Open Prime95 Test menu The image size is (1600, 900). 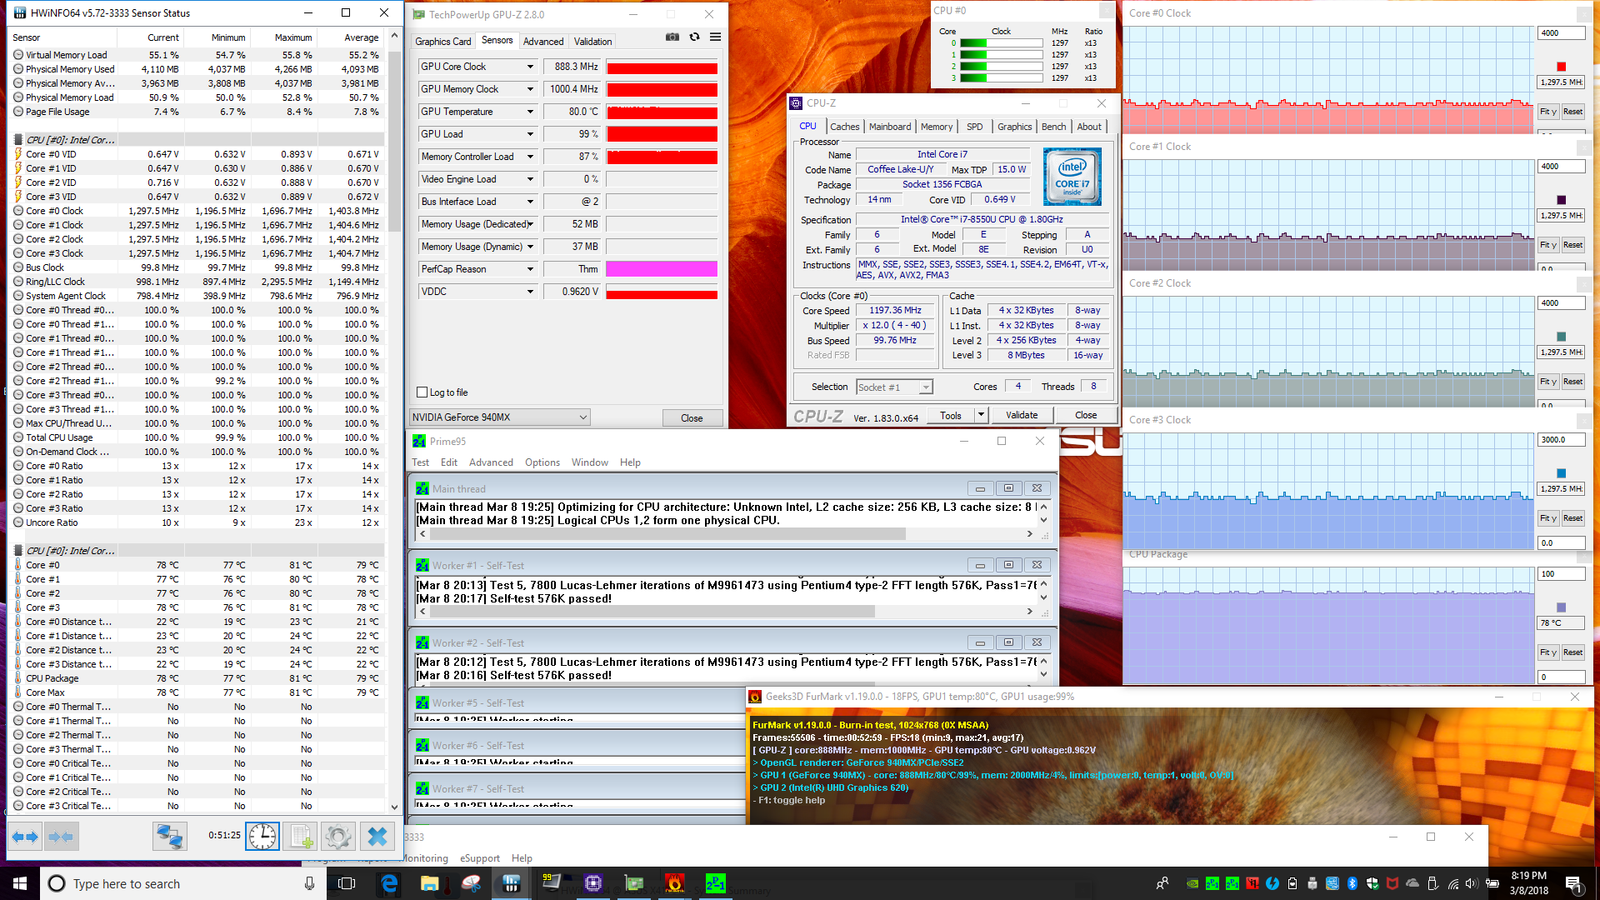coord(421,462)
